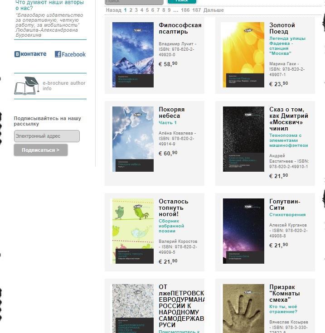Open the Голутвин-Сити starry cover

tap(244, 231)
